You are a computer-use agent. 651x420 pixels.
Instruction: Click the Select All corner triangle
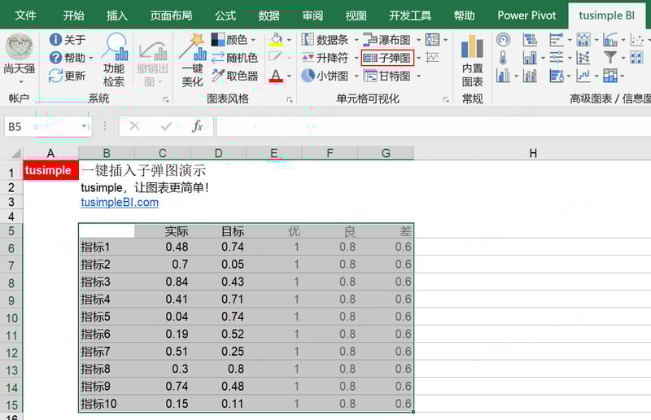(x=15, y=153)
